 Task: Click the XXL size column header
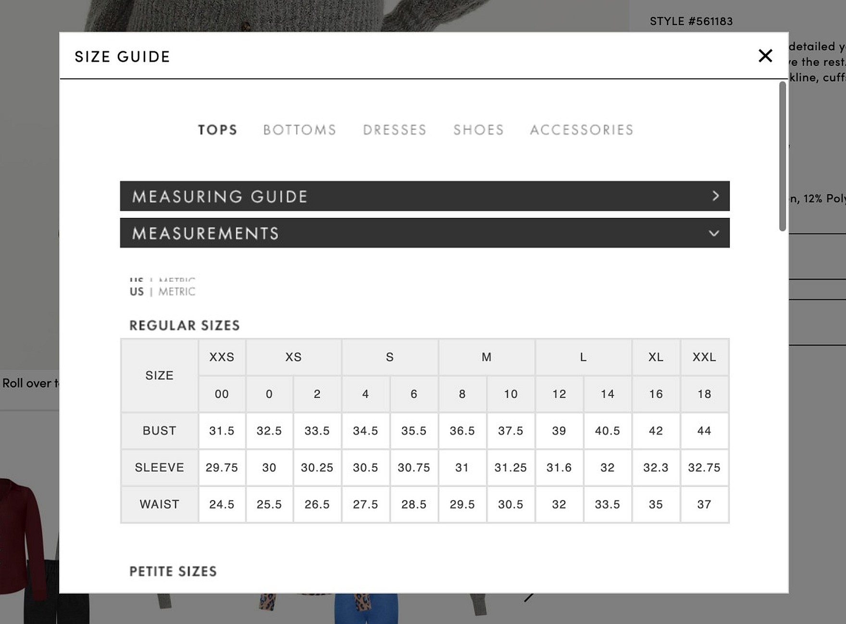[x=704, y=357]
